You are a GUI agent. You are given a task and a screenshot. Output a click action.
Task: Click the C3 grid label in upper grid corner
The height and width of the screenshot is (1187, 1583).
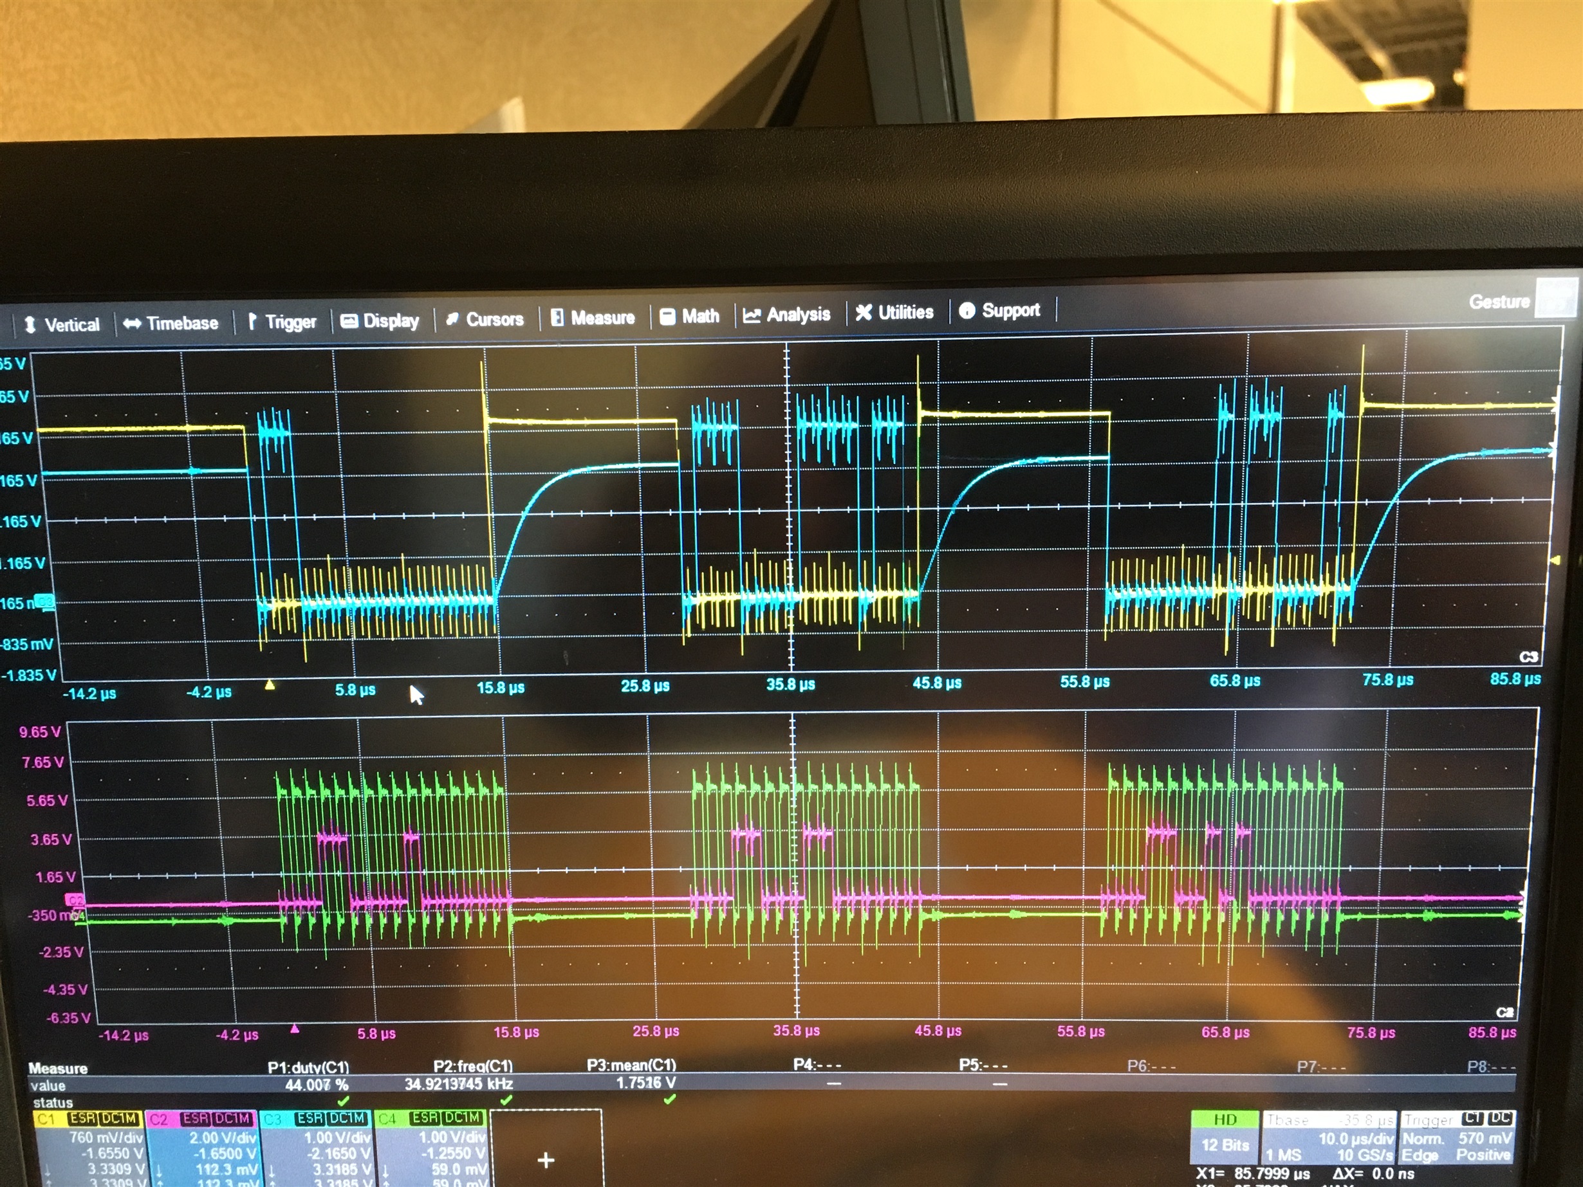(1528, 657)
